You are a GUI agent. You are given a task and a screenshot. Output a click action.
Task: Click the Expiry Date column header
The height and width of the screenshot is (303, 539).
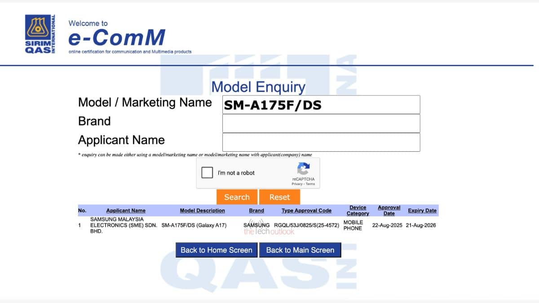(x=422, y=211)
